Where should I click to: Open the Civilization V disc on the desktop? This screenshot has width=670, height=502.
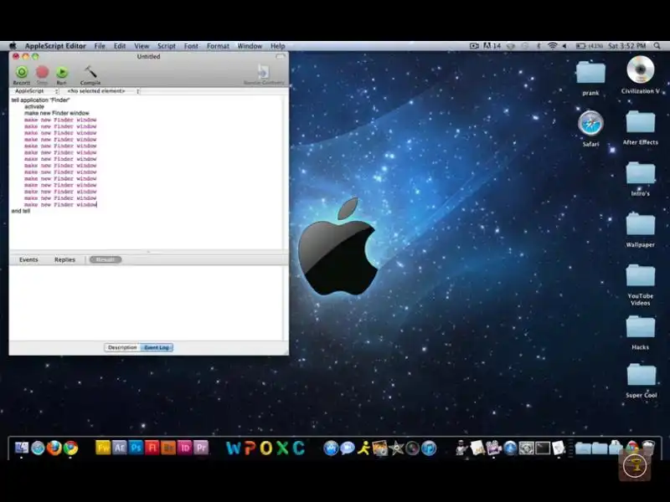click(641, 69)
